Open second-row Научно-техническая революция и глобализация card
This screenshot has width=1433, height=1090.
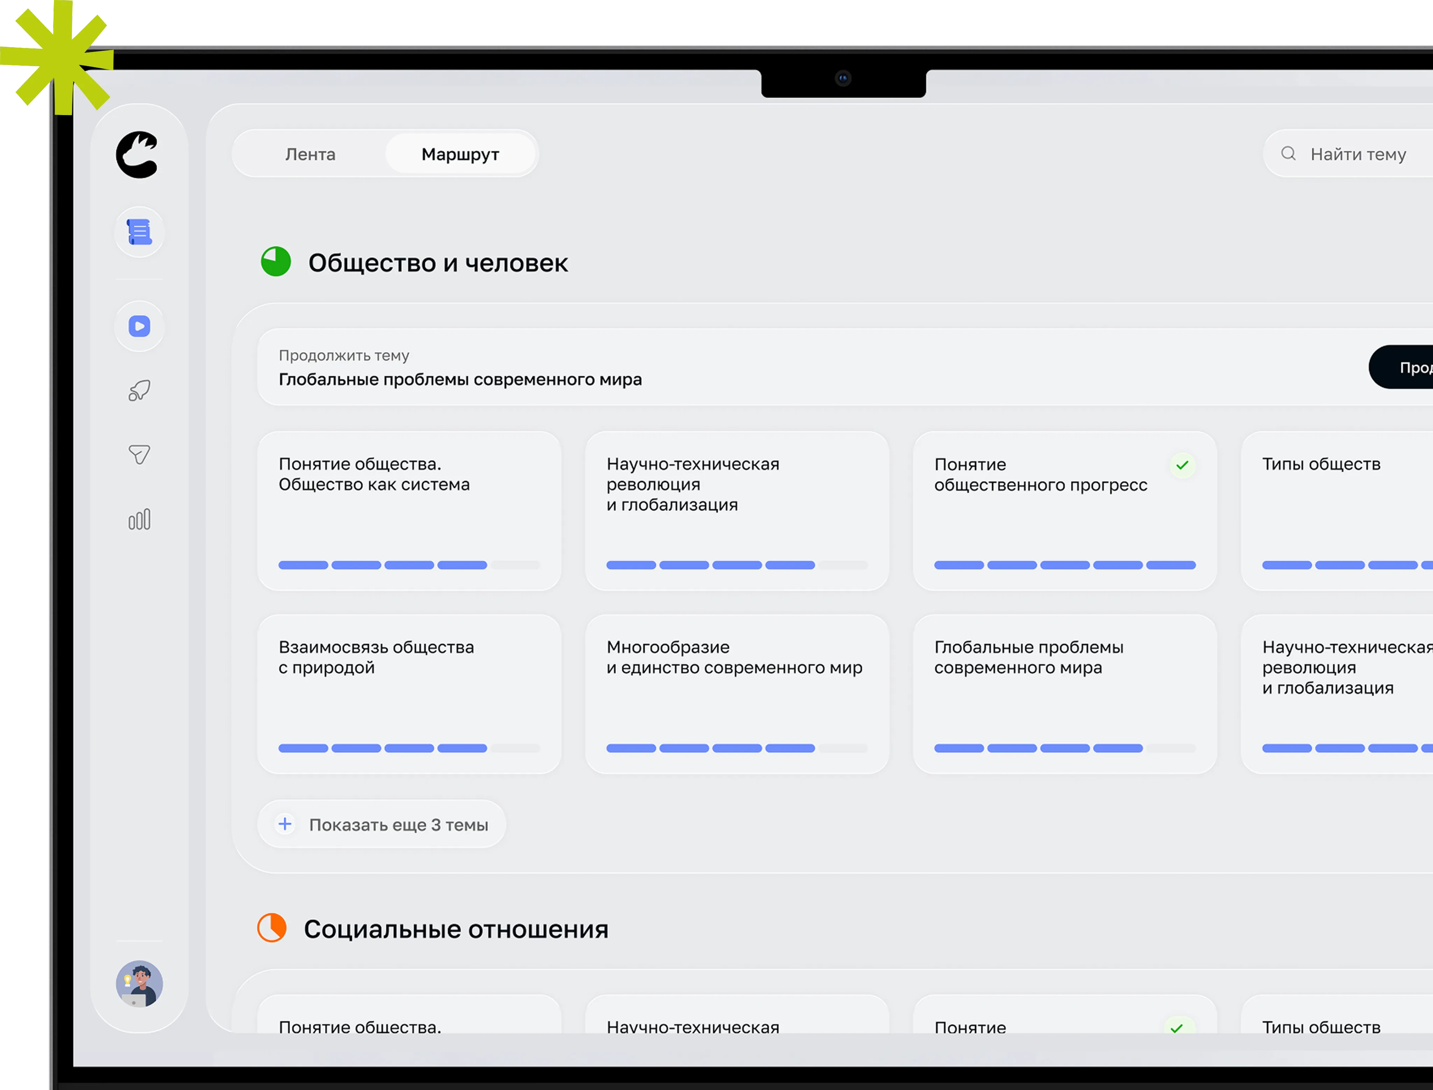click(1337, 694)
